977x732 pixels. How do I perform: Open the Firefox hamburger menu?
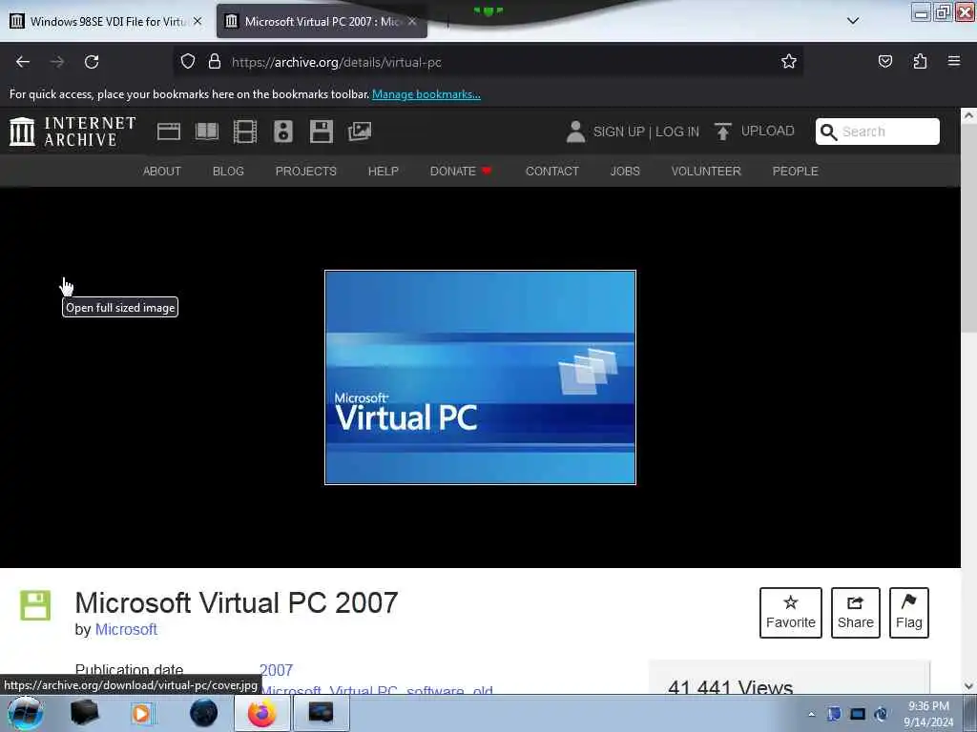954,61
